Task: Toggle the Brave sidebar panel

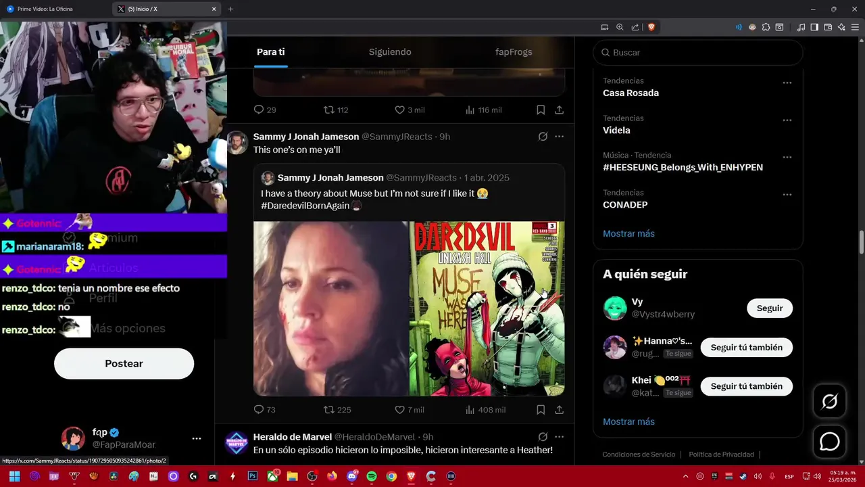Action: (x=814, y=27)
